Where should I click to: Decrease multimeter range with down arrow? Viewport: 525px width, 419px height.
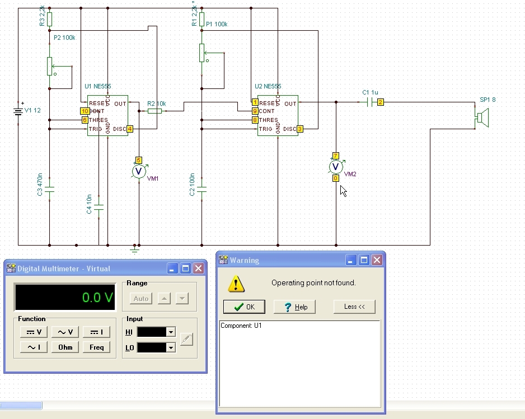coord(182,299)
